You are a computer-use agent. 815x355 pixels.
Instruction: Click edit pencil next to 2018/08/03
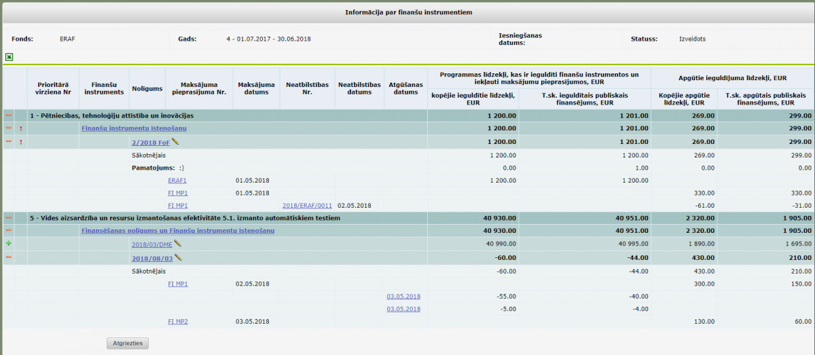(178, 257)
